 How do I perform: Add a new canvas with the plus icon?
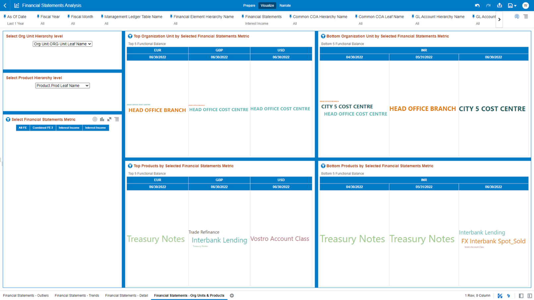232,295
